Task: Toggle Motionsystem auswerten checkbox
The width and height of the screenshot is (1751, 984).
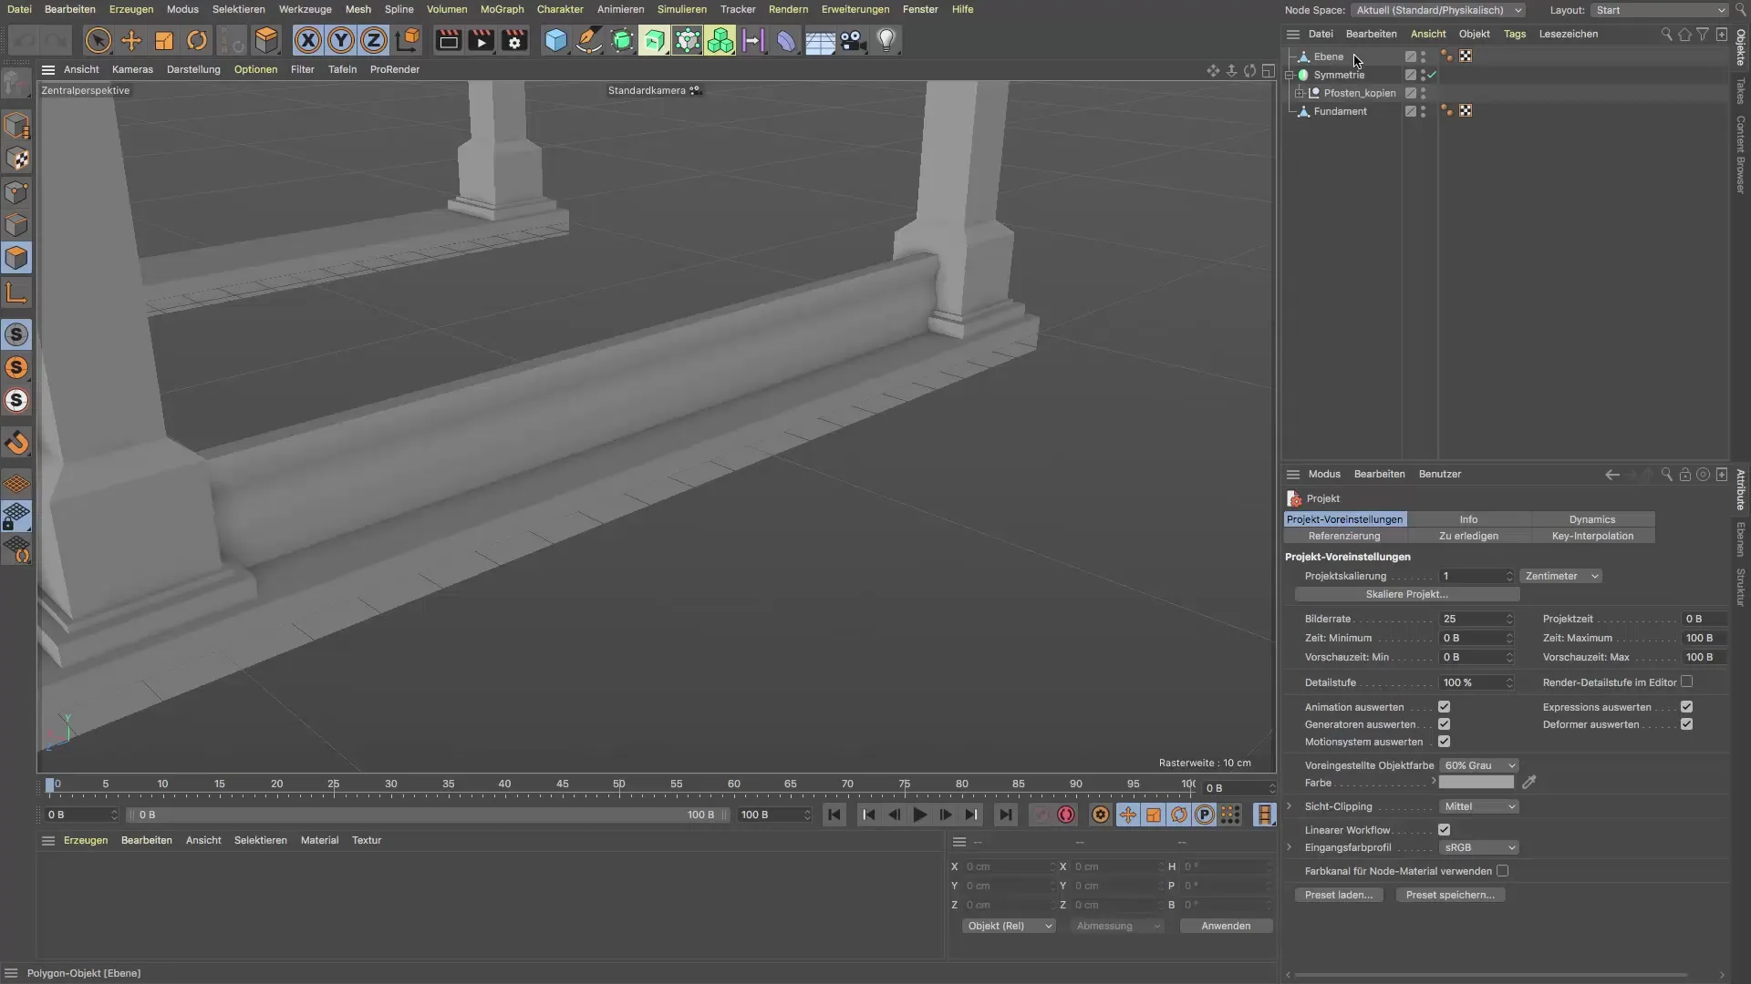Action: pyautogui.click(x=1444, y=742)
